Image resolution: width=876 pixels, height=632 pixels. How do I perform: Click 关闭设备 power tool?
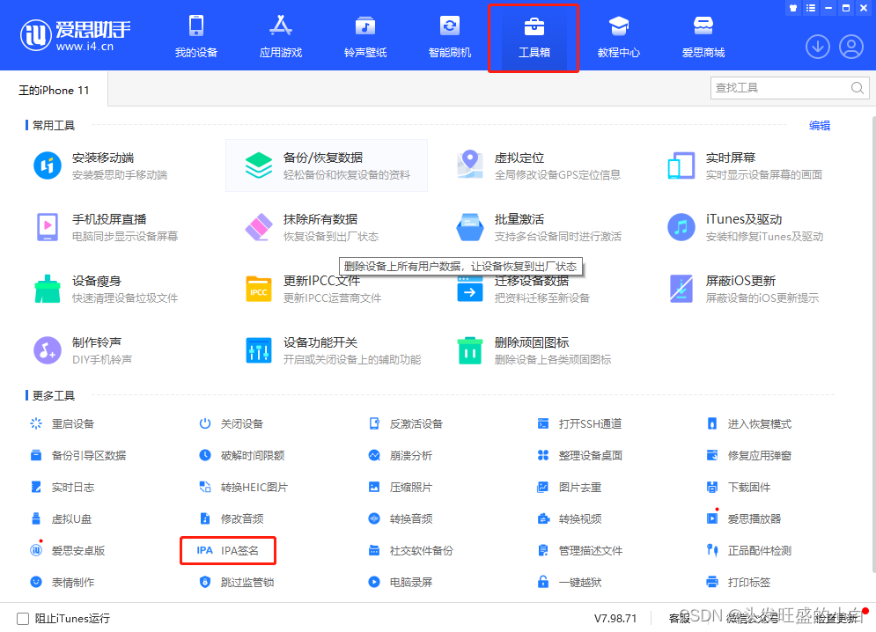tap(231, 423)
